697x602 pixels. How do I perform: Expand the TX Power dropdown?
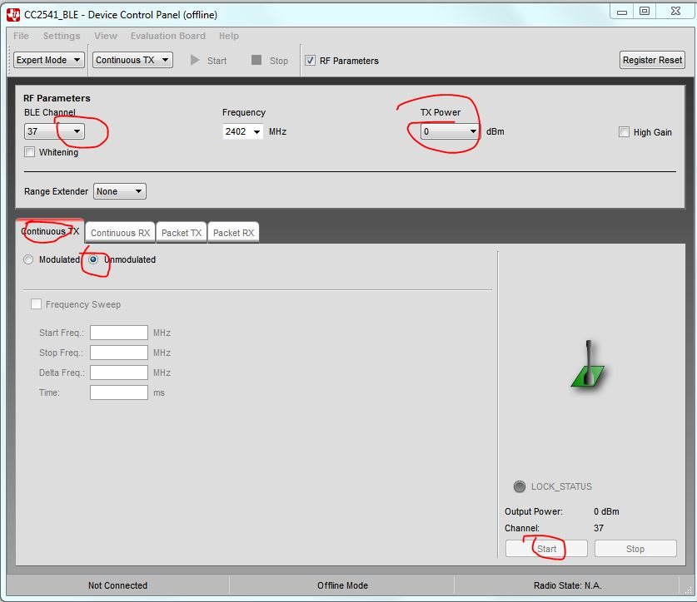click(450, 131)
